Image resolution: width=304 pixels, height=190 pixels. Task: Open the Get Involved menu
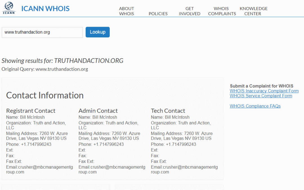point(189,11)
